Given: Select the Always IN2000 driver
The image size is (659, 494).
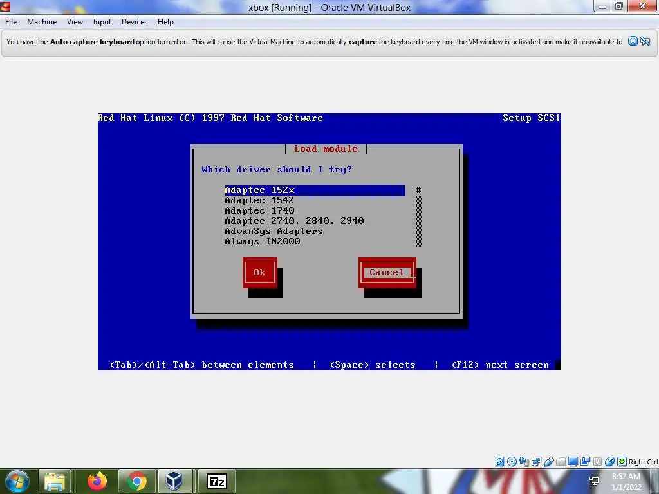Looking at the screenshot, I should [x=314, y=242].
